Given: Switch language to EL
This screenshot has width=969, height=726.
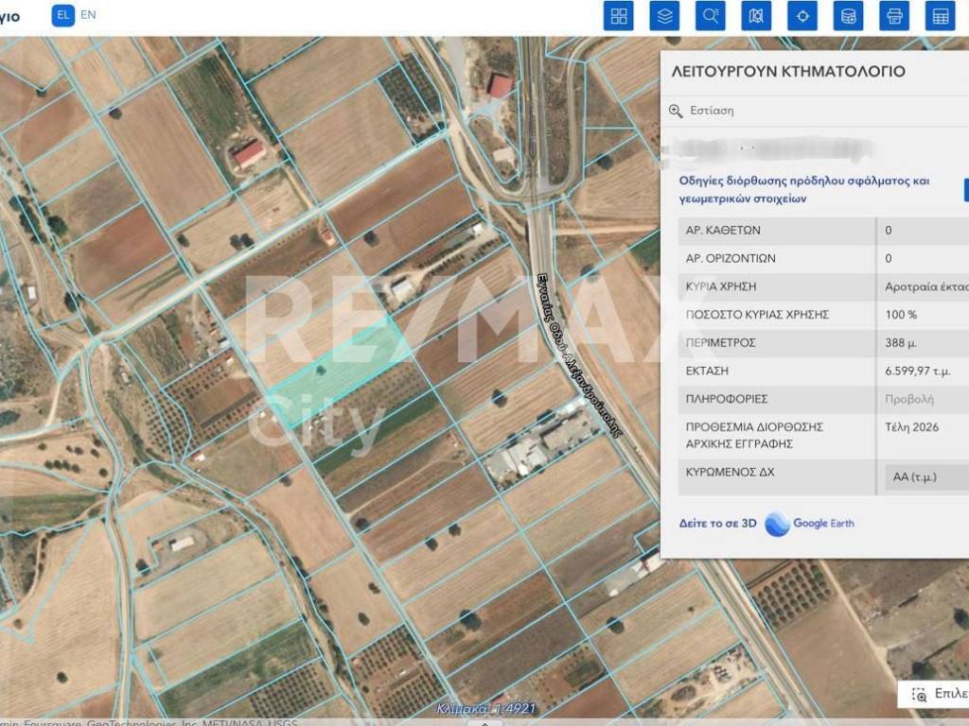Looking at the screenshot, I should pos(63,15).
